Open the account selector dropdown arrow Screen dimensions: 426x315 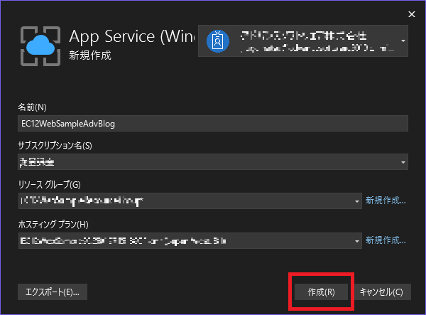(403, 41)
